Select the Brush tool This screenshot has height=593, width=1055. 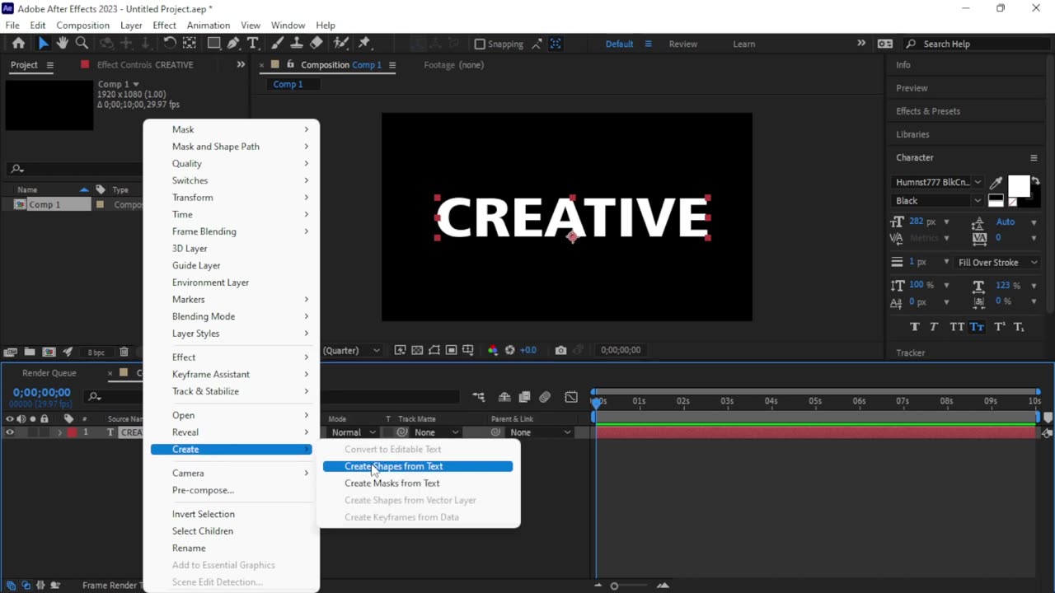[278, 44]
